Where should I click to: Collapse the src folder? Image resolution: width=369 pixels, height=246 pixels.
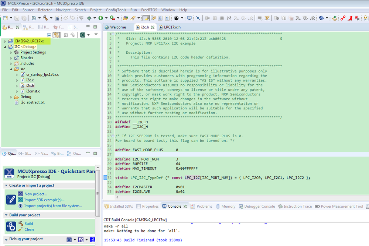click(11, 69)
